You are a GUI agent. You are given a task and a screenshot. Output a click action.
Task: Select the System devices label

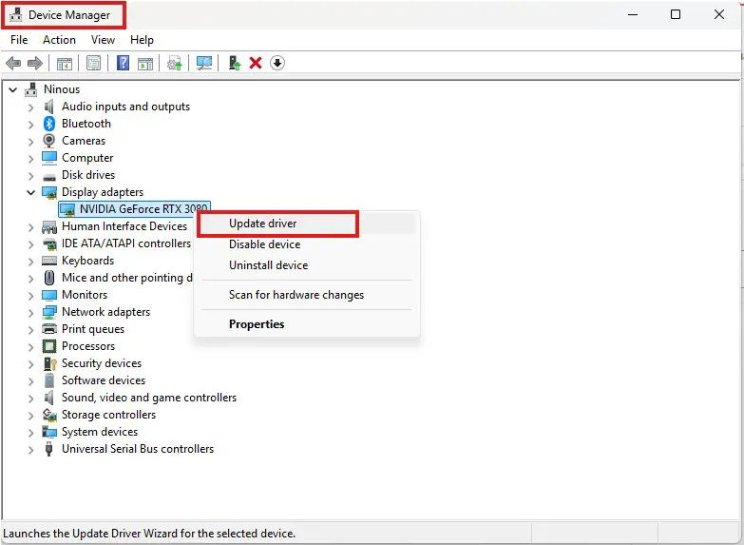[100, 432]
